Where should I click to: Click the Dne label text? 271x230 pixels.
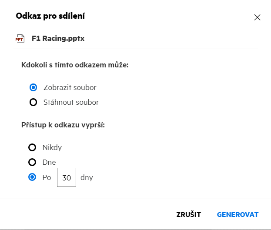pyautogui.click(x=49, y=162)
